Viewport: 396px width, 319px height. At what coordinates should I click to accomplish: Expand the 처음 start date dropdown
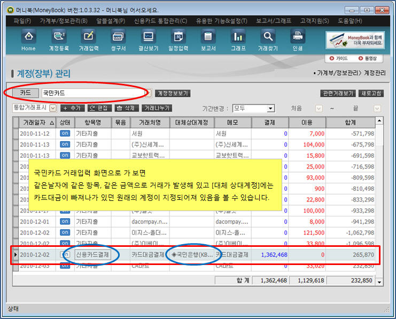(319, 108)
